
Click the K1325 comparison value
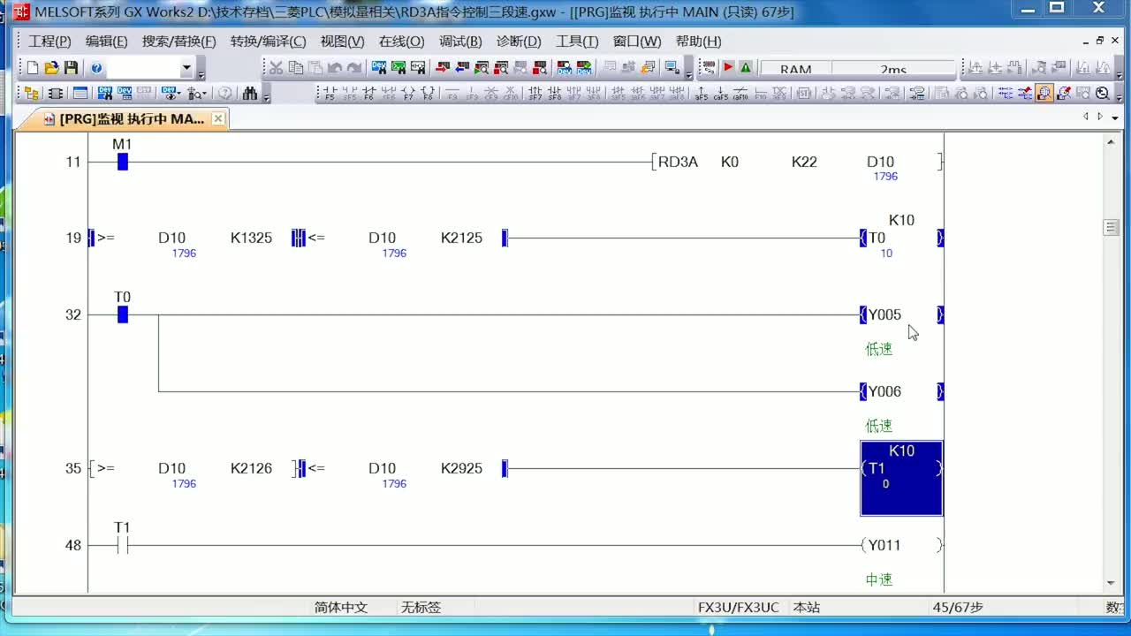pyautogui.click(x=251, y=238)
